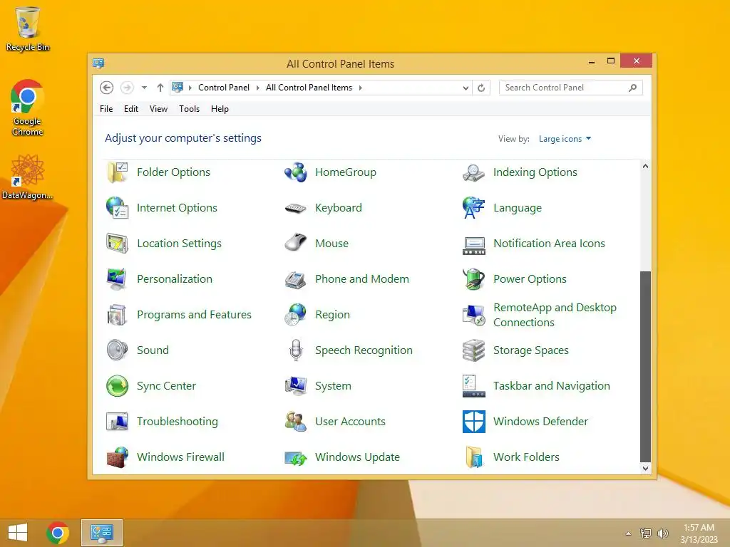Click the Mouse icon

point(296,244)
